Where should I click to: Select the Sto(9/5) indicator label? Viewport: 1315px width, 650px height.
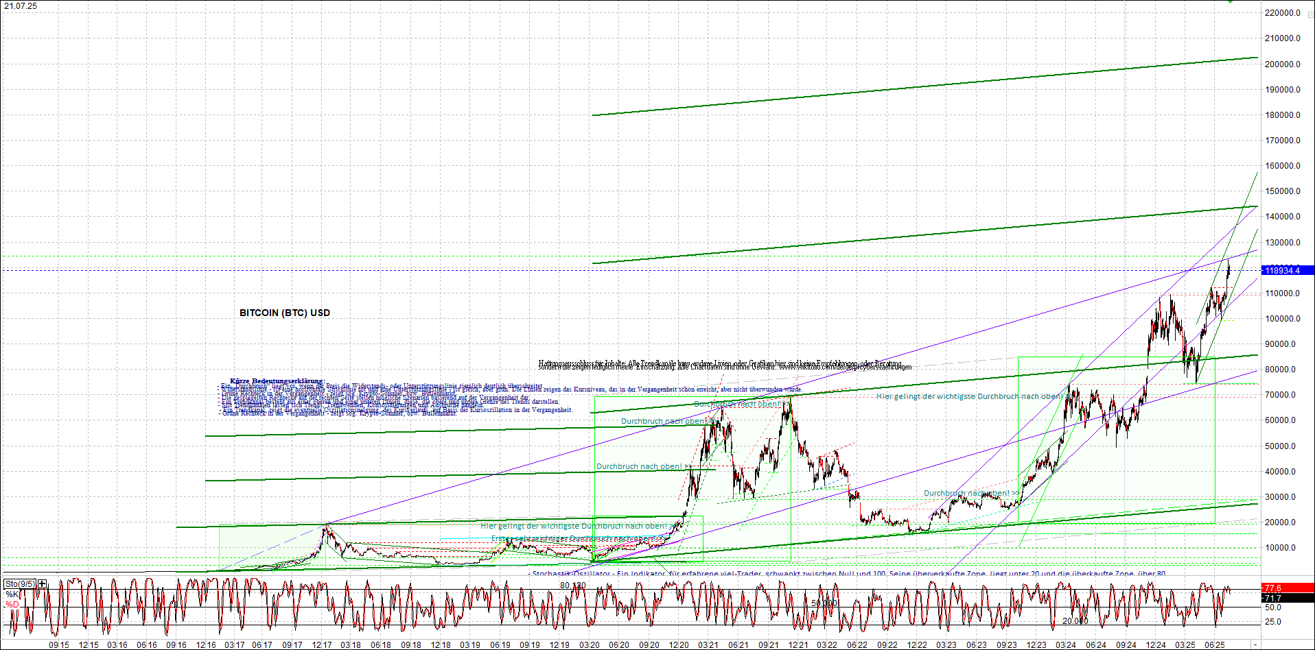[20, 584]
